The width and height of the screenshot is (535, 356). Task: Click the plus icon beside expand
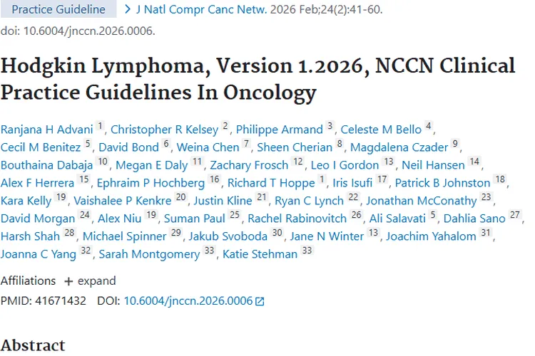tap(68, 281)
